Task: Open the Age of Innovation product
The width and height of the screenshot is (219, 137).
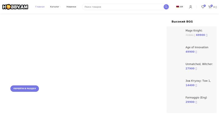Action: pyautogui.click(x=197, y=47)
